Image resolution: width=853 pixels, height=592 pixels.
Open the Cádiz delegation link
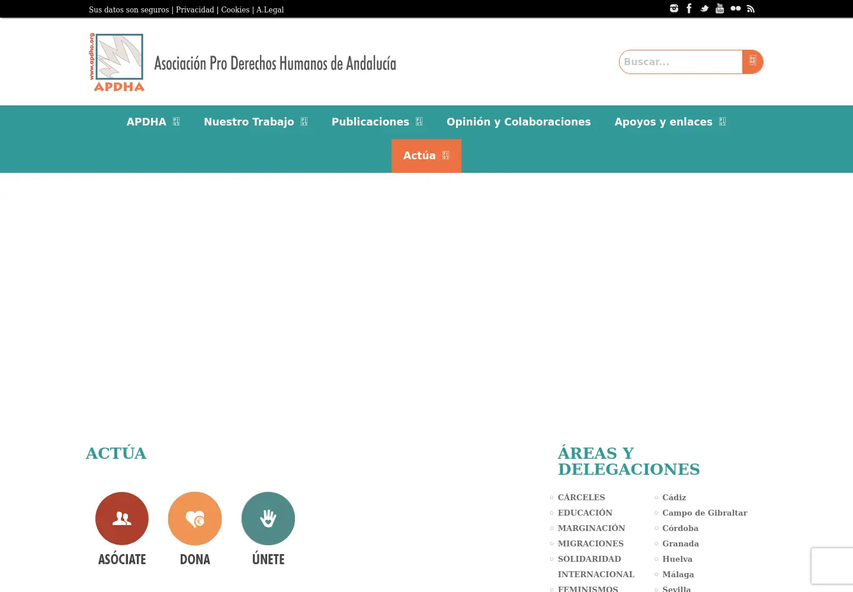point(674,497)
